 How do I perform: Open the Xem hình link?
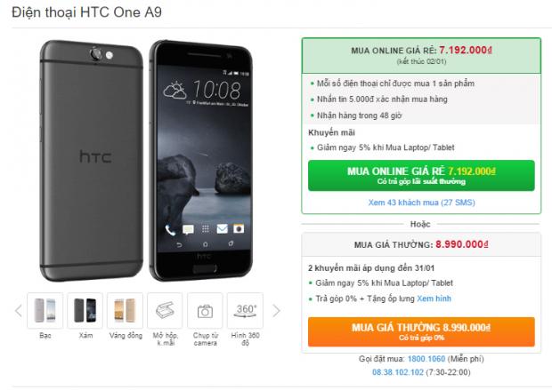coord(434,298)
